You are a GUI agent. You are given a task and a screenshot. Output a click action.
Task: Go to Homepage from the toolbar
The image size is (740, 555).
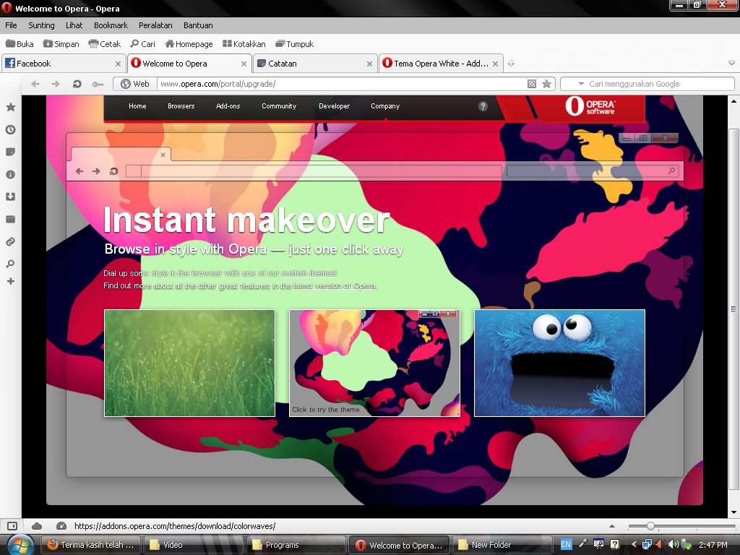[x=189, y=44]
